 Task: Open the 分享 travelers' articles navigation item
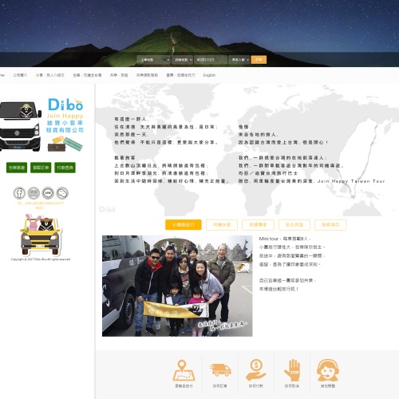tap(50, 75)
